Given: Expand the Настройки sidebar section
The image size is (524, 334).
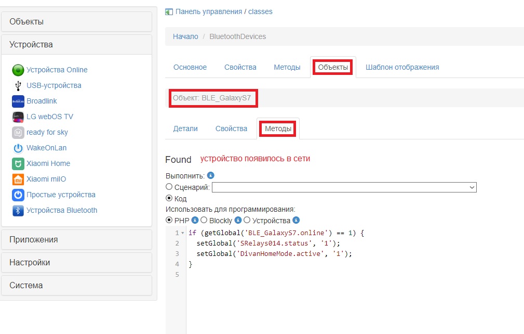Looking at the screenshot, I should (76, 263).
